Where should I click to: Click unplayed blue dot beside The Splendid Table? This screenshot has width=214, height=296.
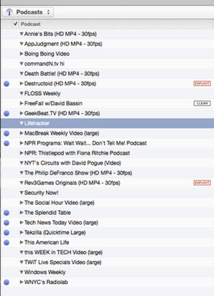click(x=7, y=213)
